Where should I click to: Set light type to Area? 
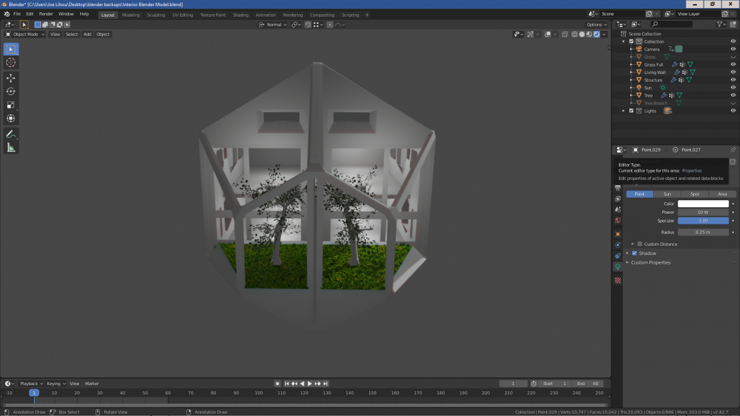722,194
